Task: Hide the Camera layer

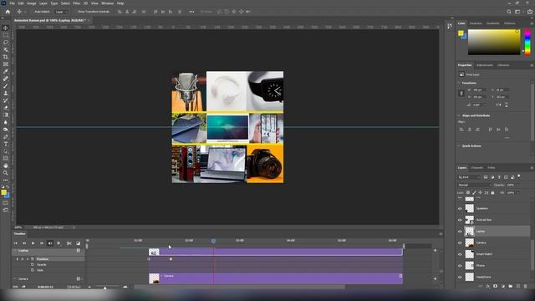Action: 460,242
